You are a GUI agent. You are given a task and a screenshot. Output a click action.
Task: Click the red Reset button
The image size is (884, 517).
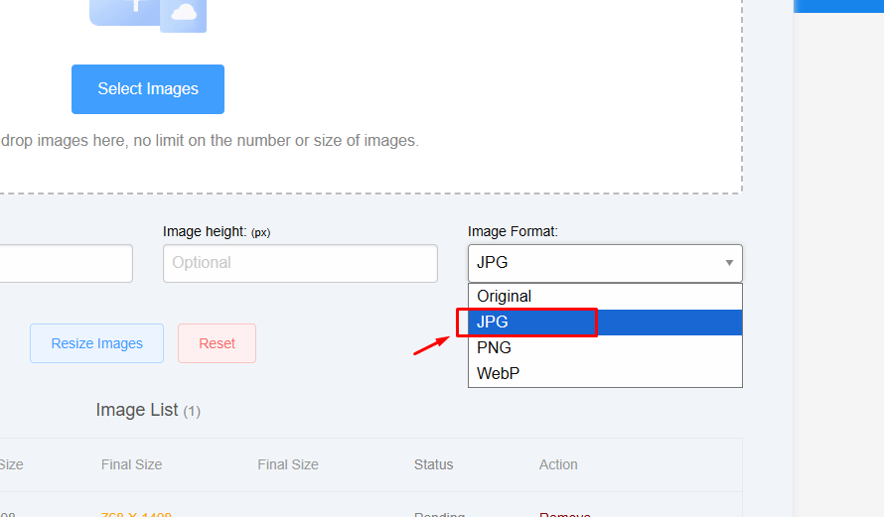(x=217, y=343)
